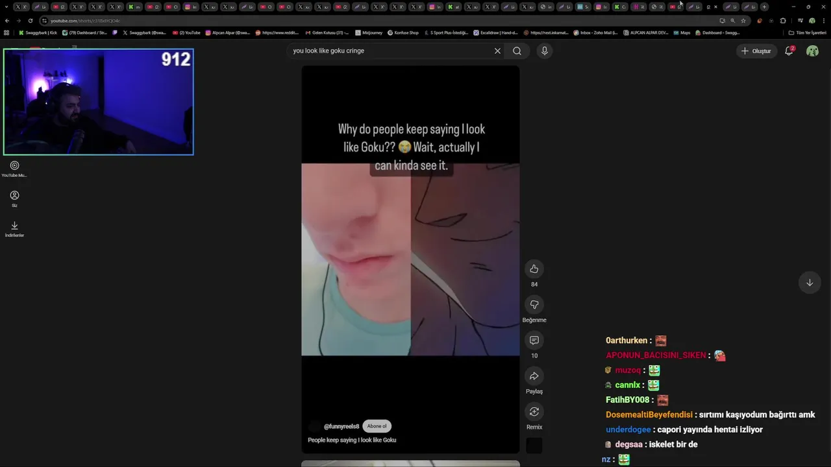Open the zoom magnifier icon in address bar
The image size is (831, 467).
732,21
